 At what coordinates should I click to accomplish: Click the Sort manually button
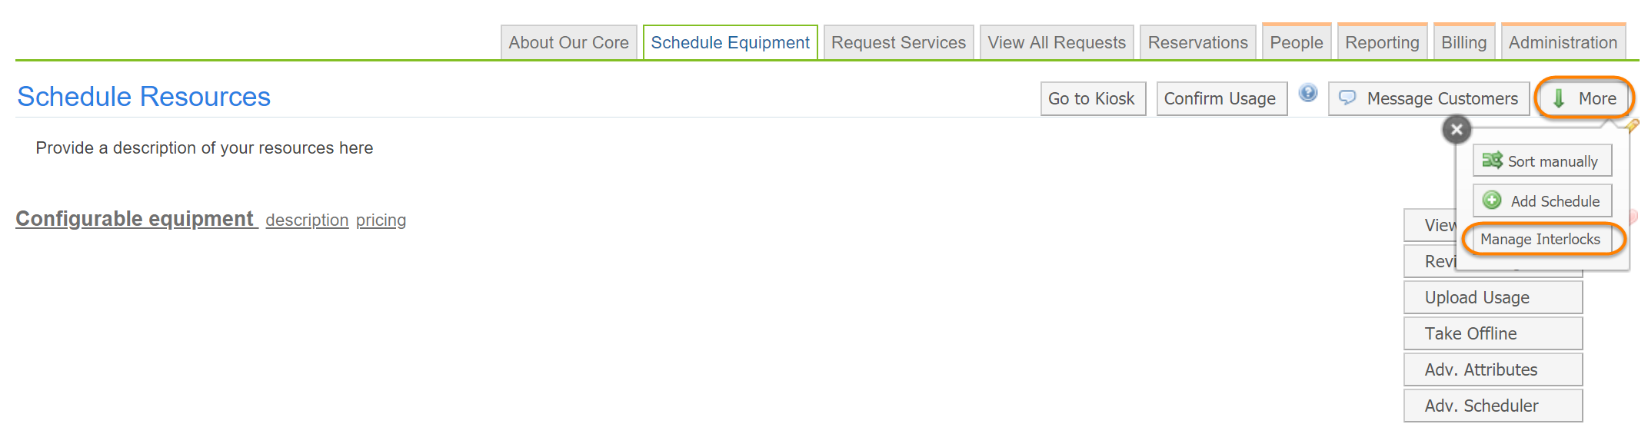point(1542,161)
